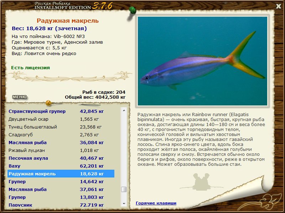Click На что поймана: Vib-6002 №3 line
Viewport: 285px width, 213px height.
[x=48, y=37]
